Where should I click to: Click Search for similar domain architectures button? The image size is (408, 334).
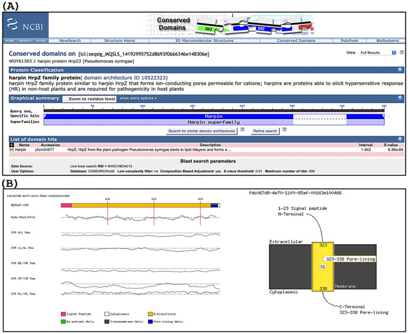click(202, 131)
